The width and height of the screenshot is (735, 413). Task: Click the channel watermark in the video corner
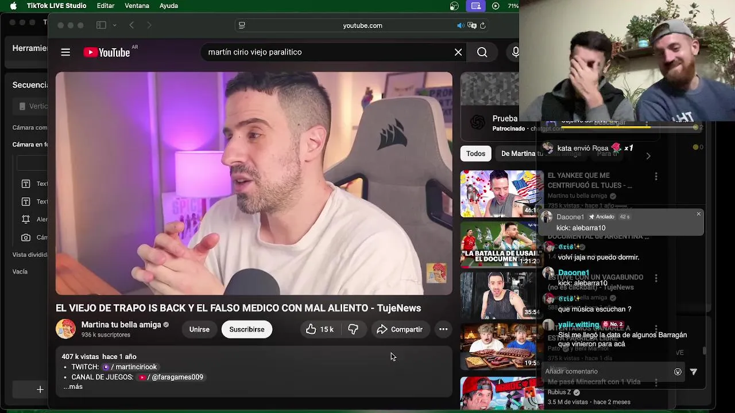(x=436, y=273)
